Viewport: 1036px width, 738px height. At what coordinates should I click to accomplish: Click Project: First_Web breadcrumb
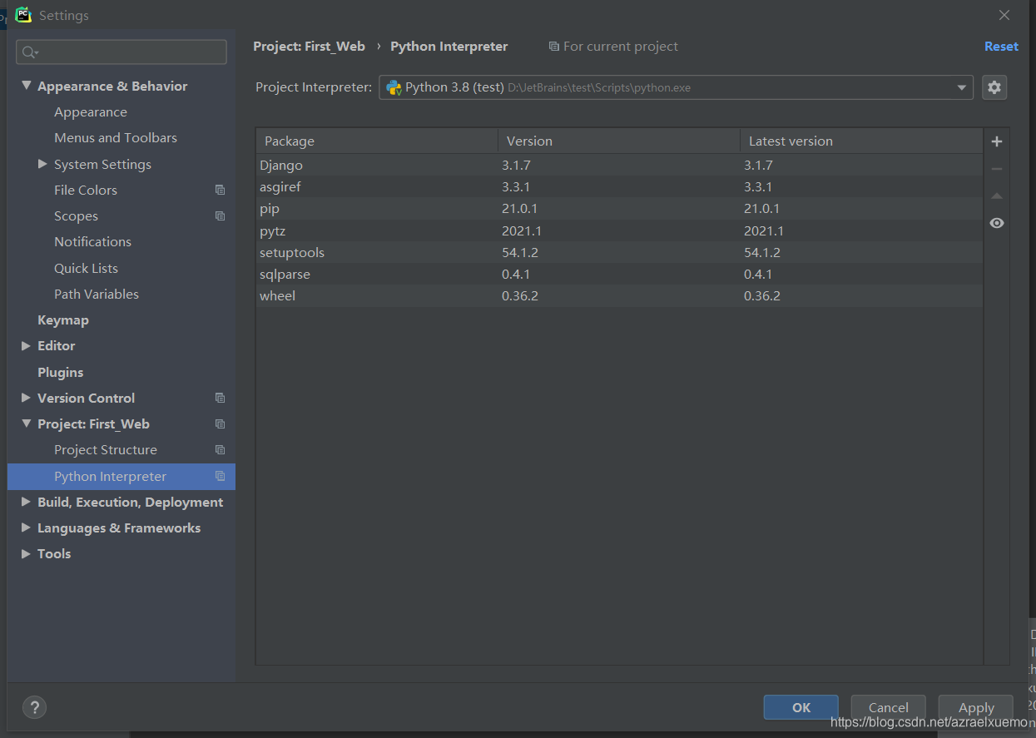click(309, 47)
